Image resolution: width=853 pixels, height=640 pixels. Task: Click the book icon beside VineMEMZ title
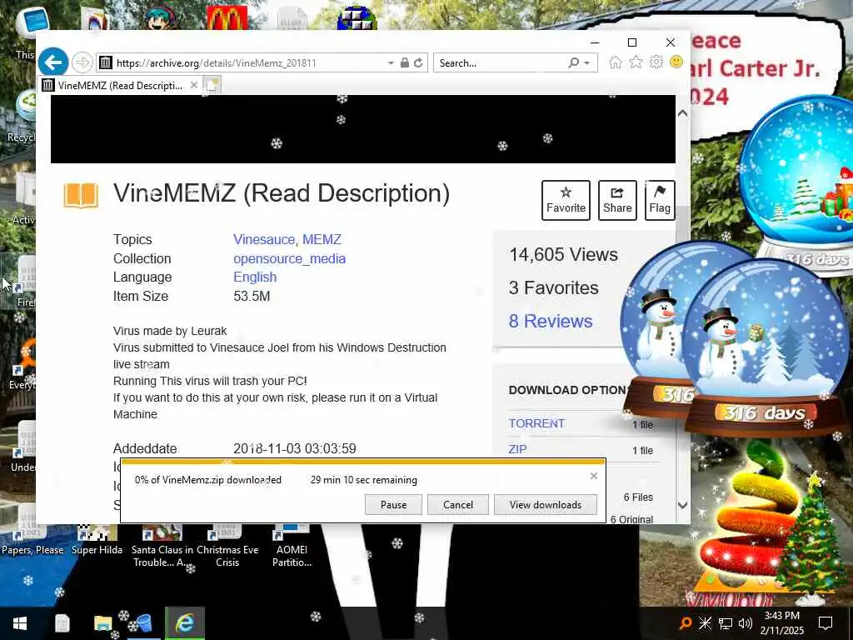coord(81,195)
